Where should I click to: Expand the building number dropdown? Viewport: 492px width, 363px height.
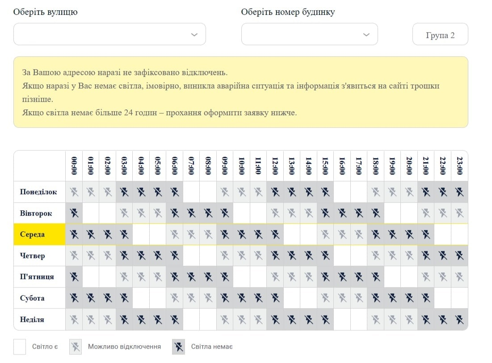(309, 34)
